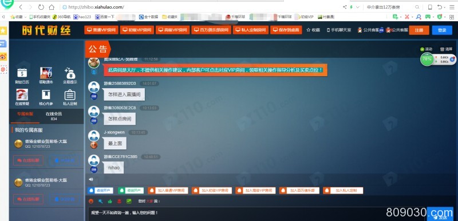Click the green gamepad extension icon

pos(428,17)
